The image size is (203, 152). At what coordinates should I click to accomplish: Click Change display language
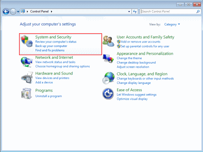(134, 83)
